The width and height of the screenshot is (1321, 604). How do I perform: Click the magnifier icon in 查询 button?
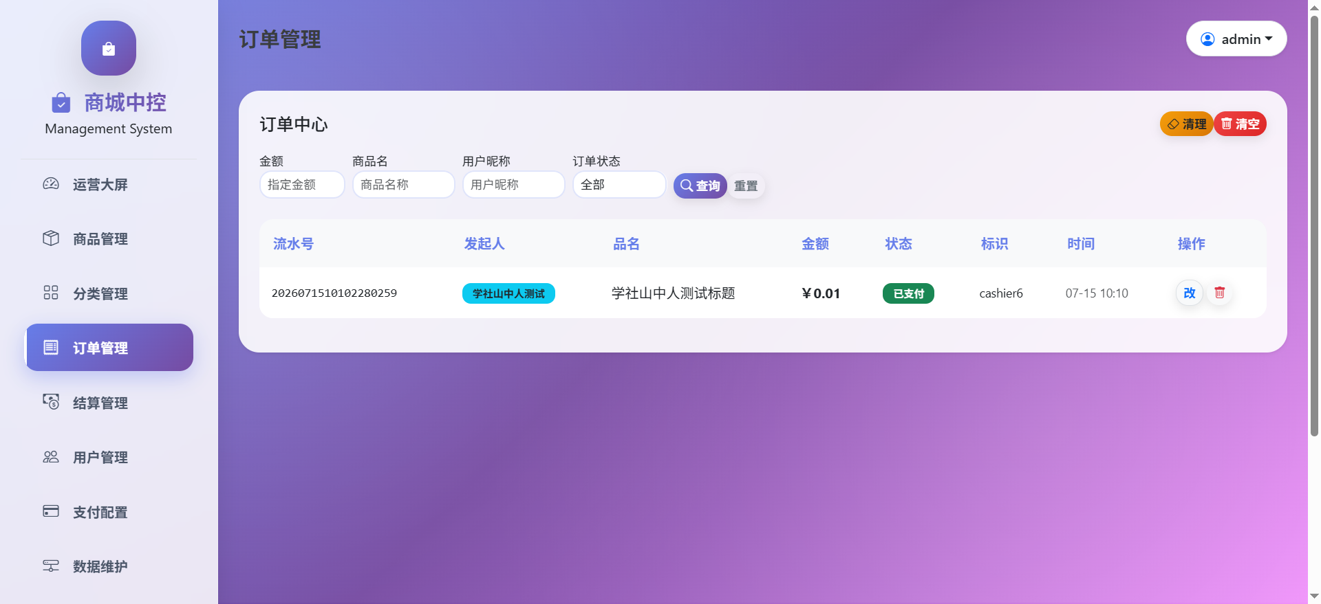coord(687,186)
